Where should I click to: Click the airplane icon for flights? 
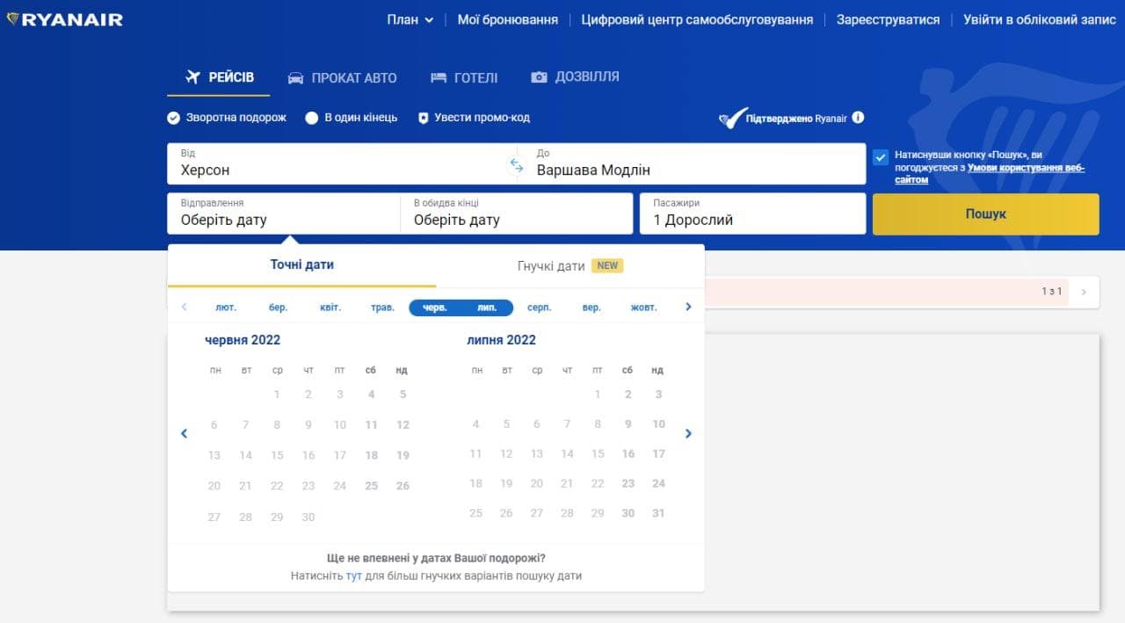(x=193, y=77)
